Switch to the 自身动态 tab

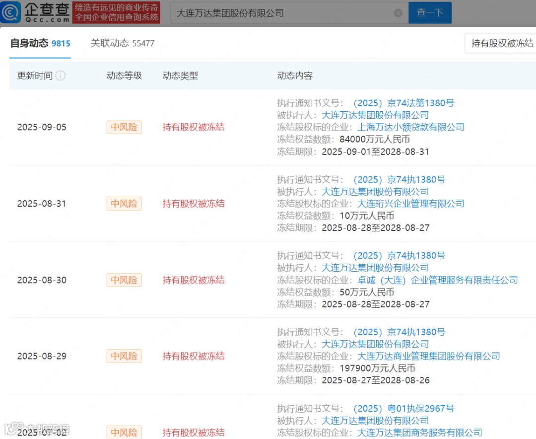[40, 43]
